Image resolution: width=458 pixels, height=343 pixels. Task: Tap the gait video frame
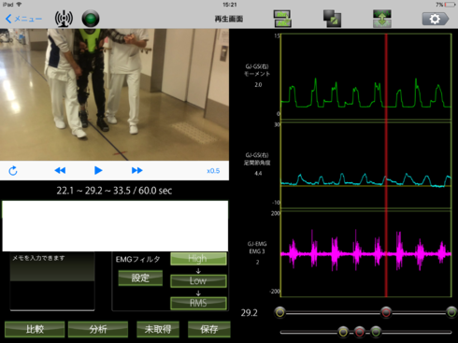pos(114,94)
